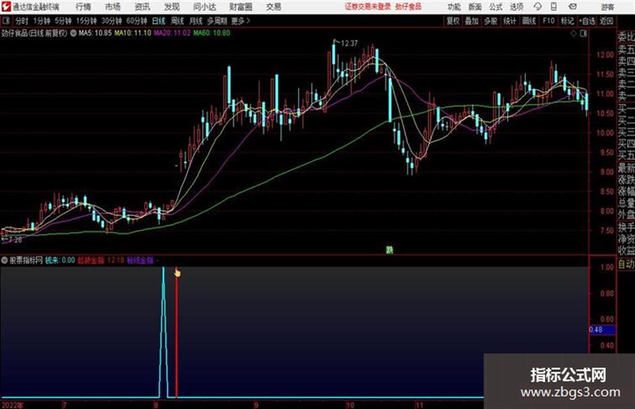Image resolution: width=635 pixels, height=409 pixels.
Task: Click the MA60: 10.80 indicator value
Action: click(x=212, y=33)
